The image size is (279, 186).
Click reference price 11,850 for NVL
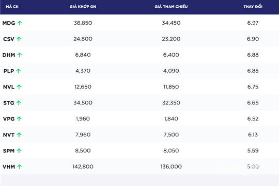click(171, 87)
